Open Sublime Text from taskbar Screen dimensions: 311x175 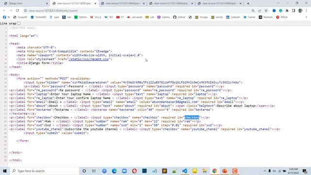(164, 171)
